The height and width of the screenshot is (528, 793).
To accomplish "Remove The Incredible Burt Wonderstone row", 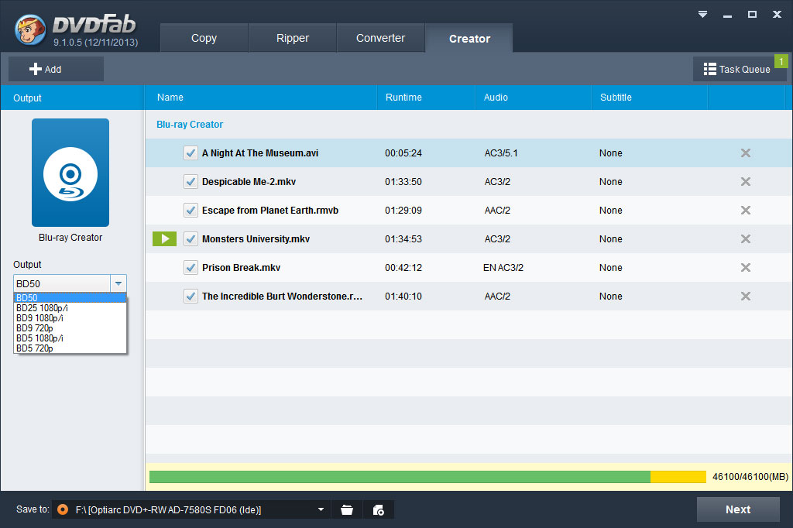I will [746, 297].
